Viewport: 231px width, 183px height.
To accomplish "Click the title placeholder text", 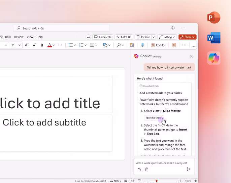I will coord(50,103).
